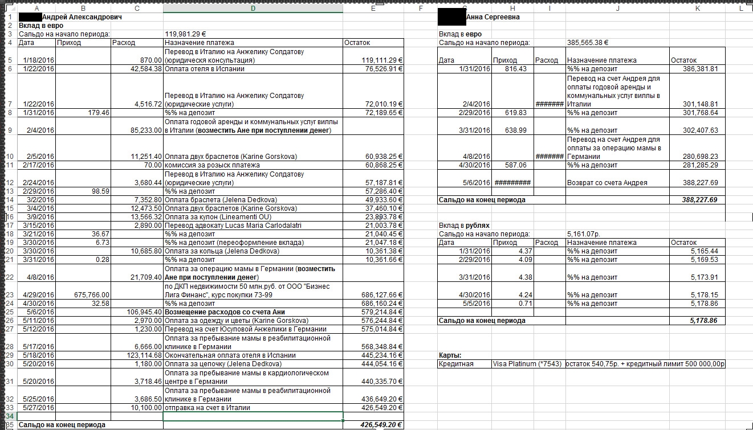Click the empty active cell D34
753x430 pixels.
pyautogui.click(x=253, y=416)
